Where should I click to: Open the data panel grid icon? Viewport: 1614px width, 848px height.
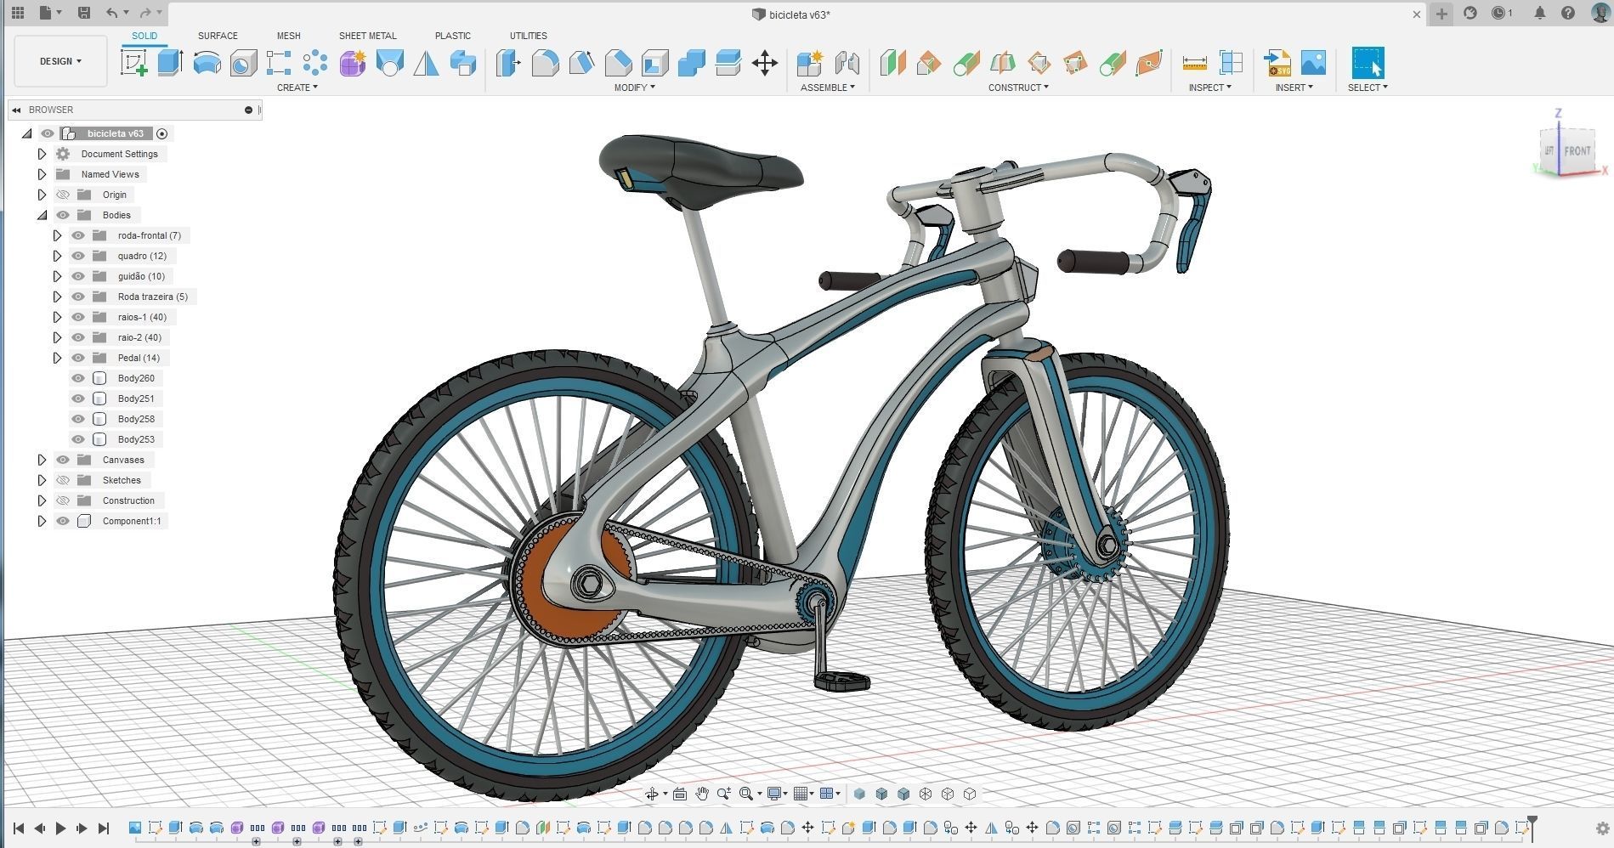(x=17, y=13)
